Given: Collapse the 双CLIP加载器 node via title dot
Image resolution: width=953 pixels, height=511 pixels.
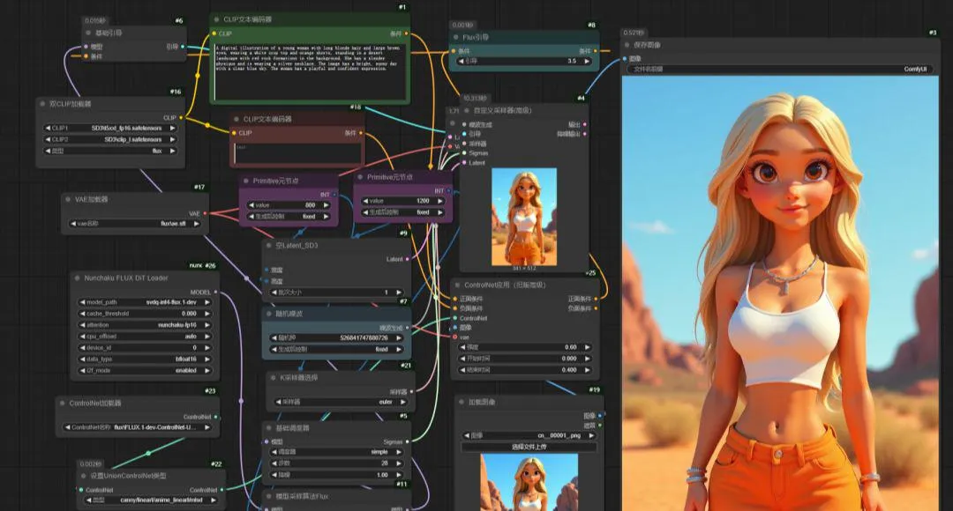Looking at the screenshot, I should pos(42,104).
